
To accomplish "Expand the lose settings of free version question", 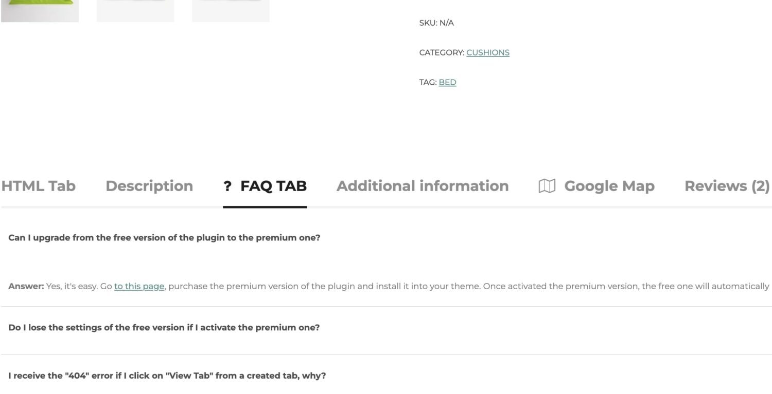I will (164, 327).
